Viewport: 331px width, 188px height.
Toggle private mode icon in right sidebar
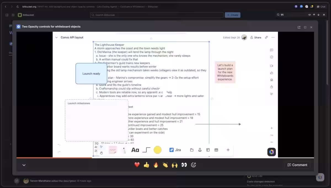click(272, 80)
